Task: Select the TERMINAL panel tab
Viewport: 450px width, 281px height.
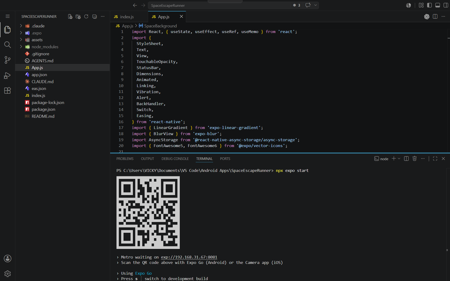Action: [204, 159]
